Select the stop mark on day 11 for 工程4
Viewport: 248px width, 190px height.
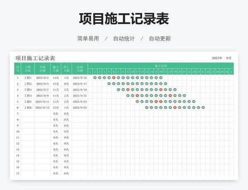pos(137,96)
